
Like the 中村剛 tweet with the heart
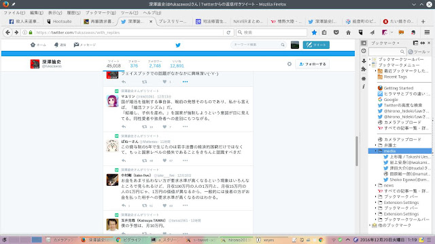click(x=164, y=205)
